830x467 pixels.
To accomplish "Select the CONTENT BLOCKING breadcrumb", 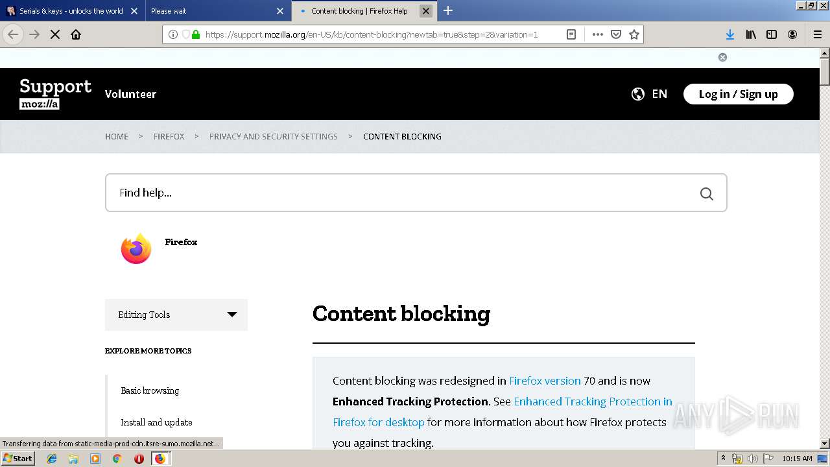I will click(x=402, y=136).
